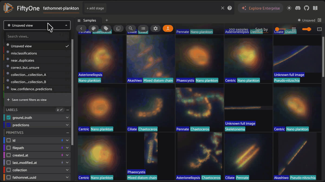The image size is (325, 182).
Task: Click the fathomnet-plankton dataset name
Action: click(61, 8)
